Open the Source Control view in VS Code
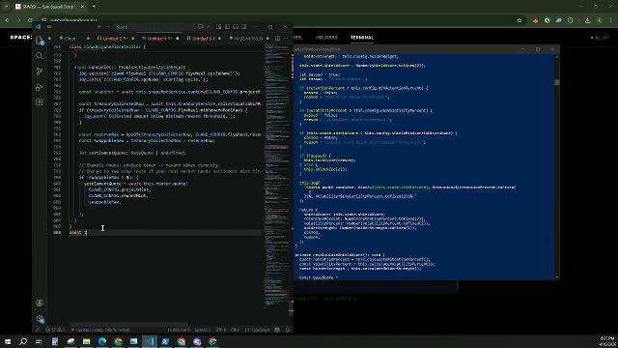The height and width of the screenshot is (348, 618). (x=40, y=72)
